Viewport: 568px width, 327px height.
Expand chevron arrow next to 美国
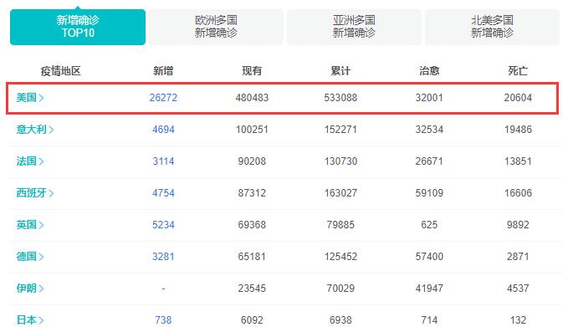click(x=41, y=98)
